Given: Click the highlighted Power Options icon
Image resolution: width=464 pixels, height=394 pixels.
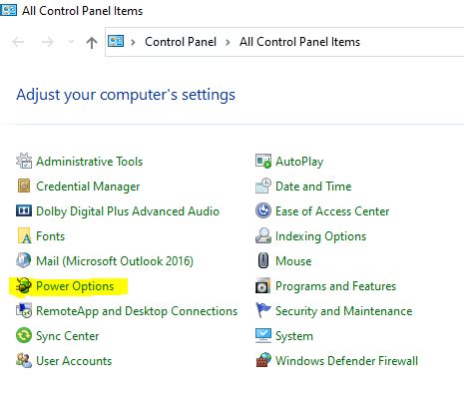Looking at the screenshot, I should pos(24,285).
